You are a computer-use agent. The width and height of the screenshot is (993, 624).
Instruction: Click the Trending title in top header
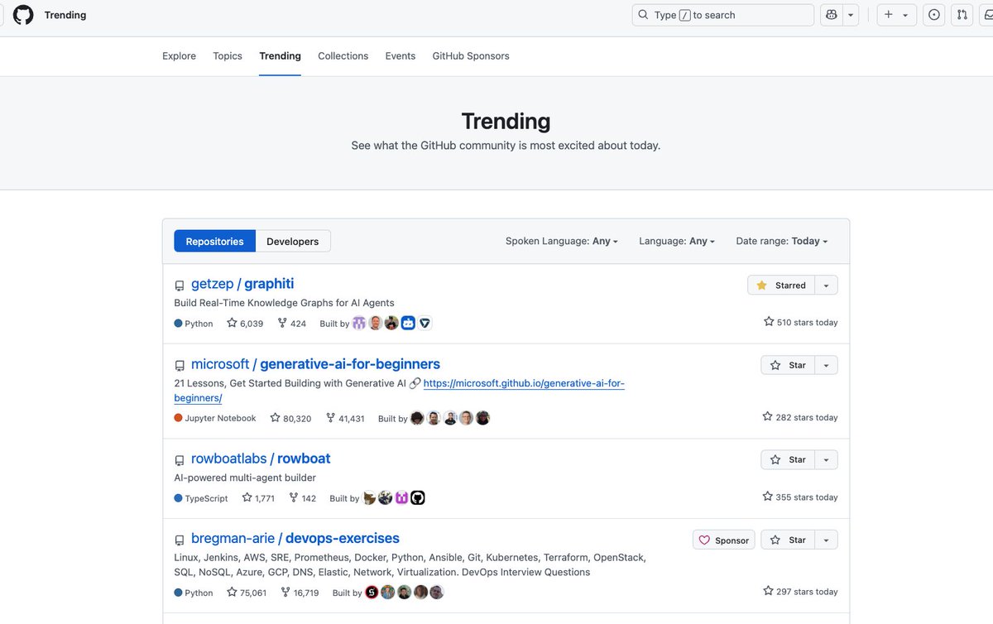tap(65, 15)
